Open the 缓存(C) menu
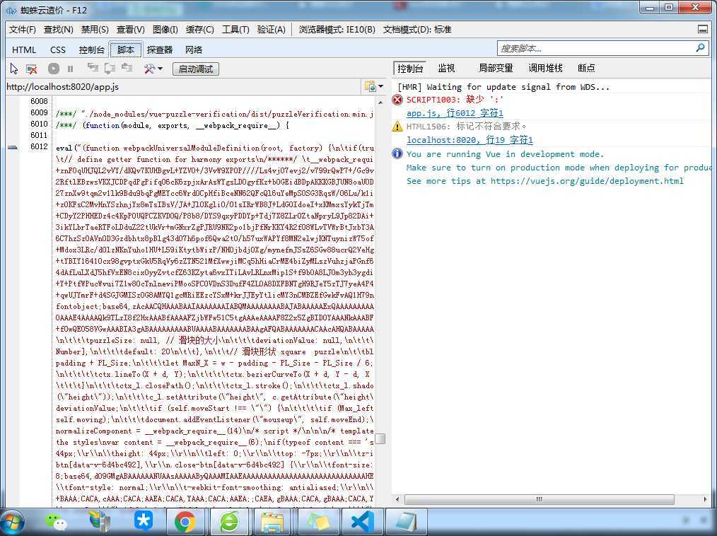The height and width of the screenshot is (536, 717). (x=200, y=29)
